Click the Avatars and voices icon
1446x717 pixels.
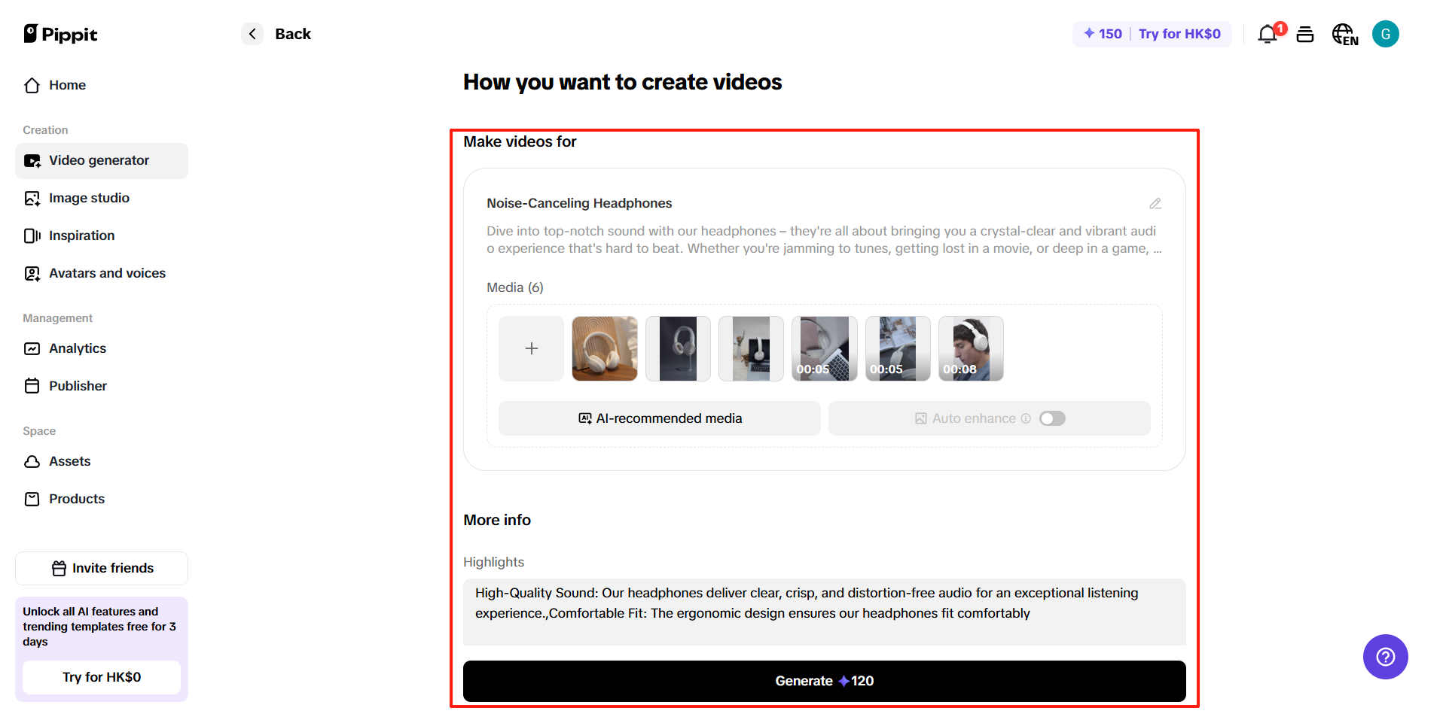[32, 273]
